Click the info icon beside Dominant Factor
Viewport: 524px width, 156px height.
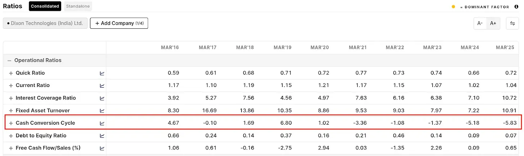(516, 7)
